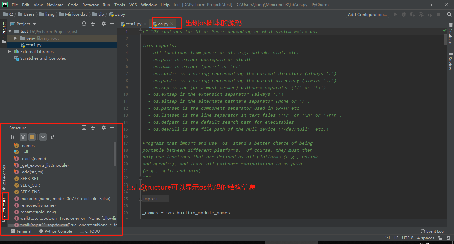Expand the External Libraries node
The width and height of the screenshot is (454, 244).
point(10,51)
